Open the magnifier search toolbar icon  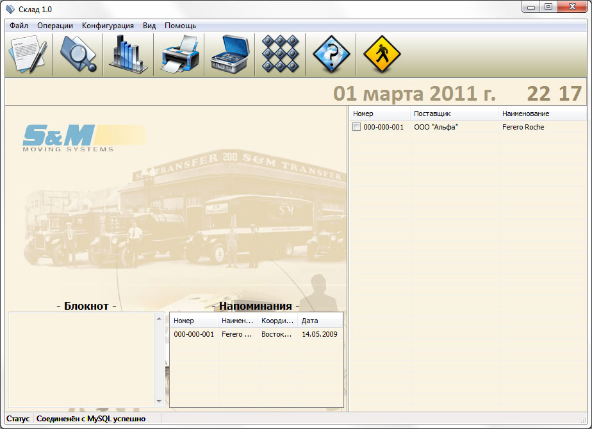[x=78, y=54]
